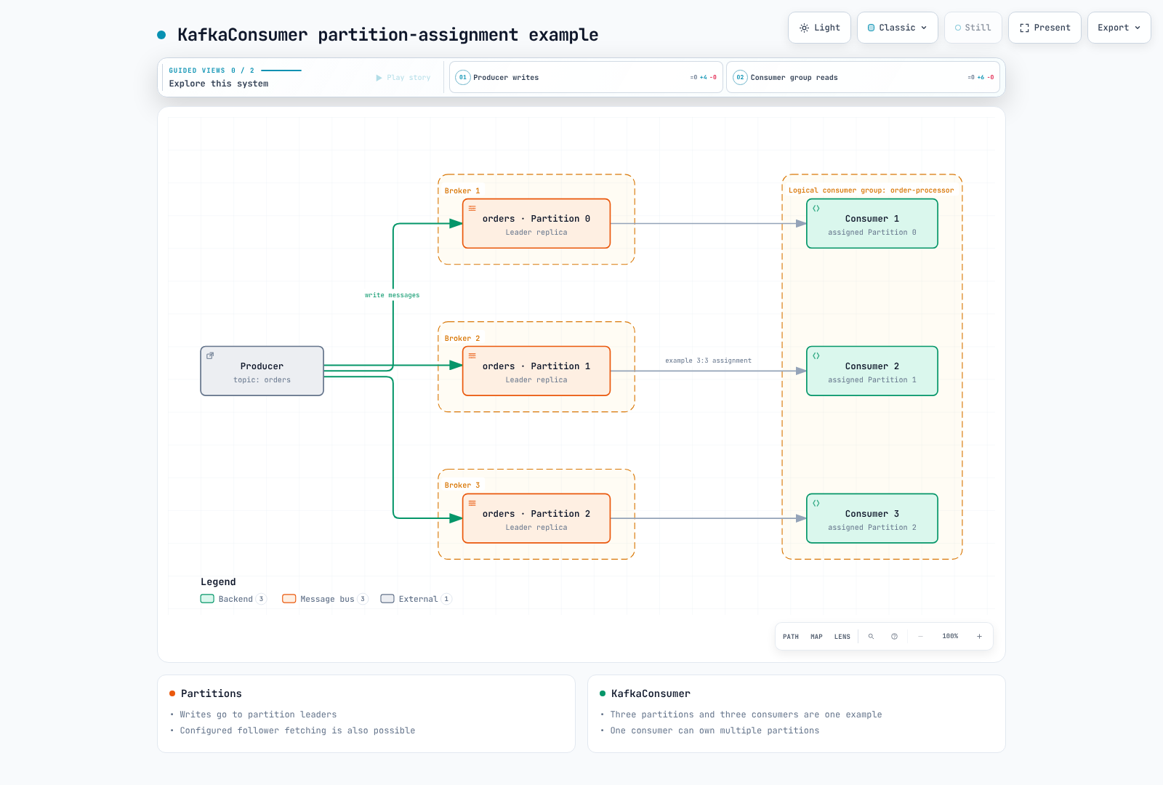Select the Consumer 2 node
This screenshot has height=785, width=1163.
[x=872, y=371]
